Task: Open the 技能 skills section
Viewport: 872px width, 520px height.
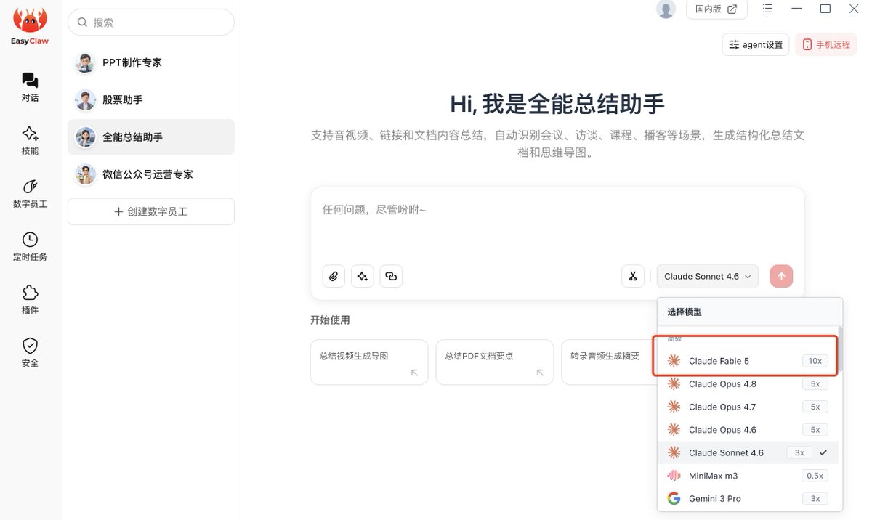Action: tap(30, 140)
